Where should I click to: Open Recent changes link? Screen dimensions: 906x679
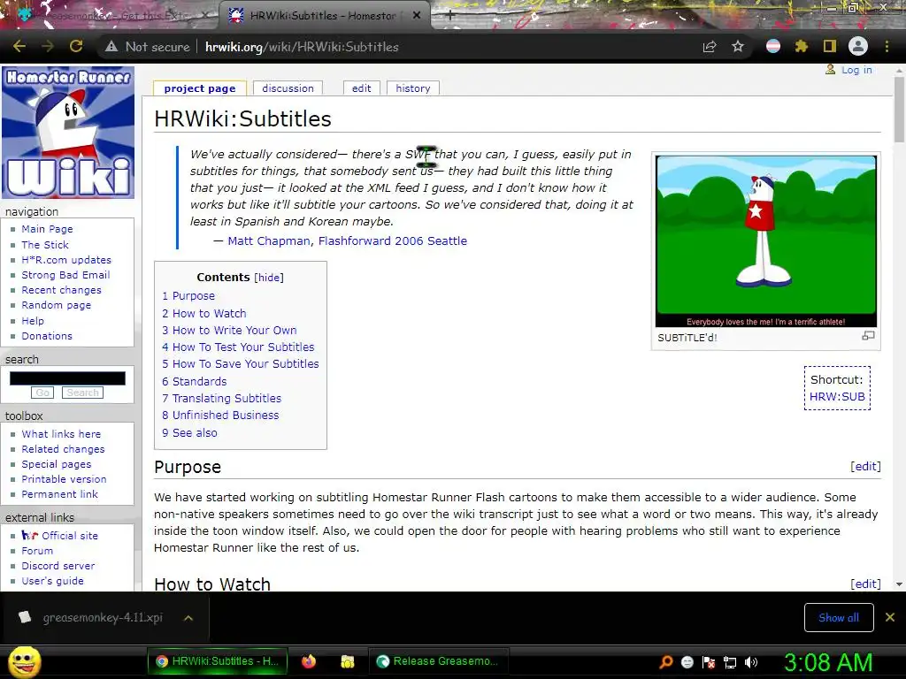click(x=61, y=290)
